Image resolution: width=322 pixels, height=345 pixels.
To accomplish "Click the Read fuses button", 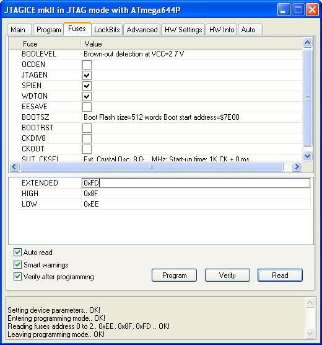I will coord(280,276).
